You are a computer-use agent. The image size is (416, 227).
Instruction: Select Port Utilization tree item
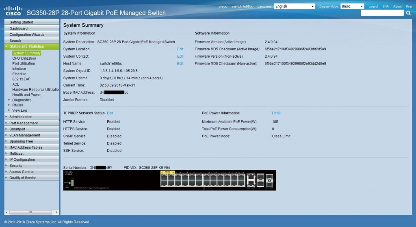point(24,63)
